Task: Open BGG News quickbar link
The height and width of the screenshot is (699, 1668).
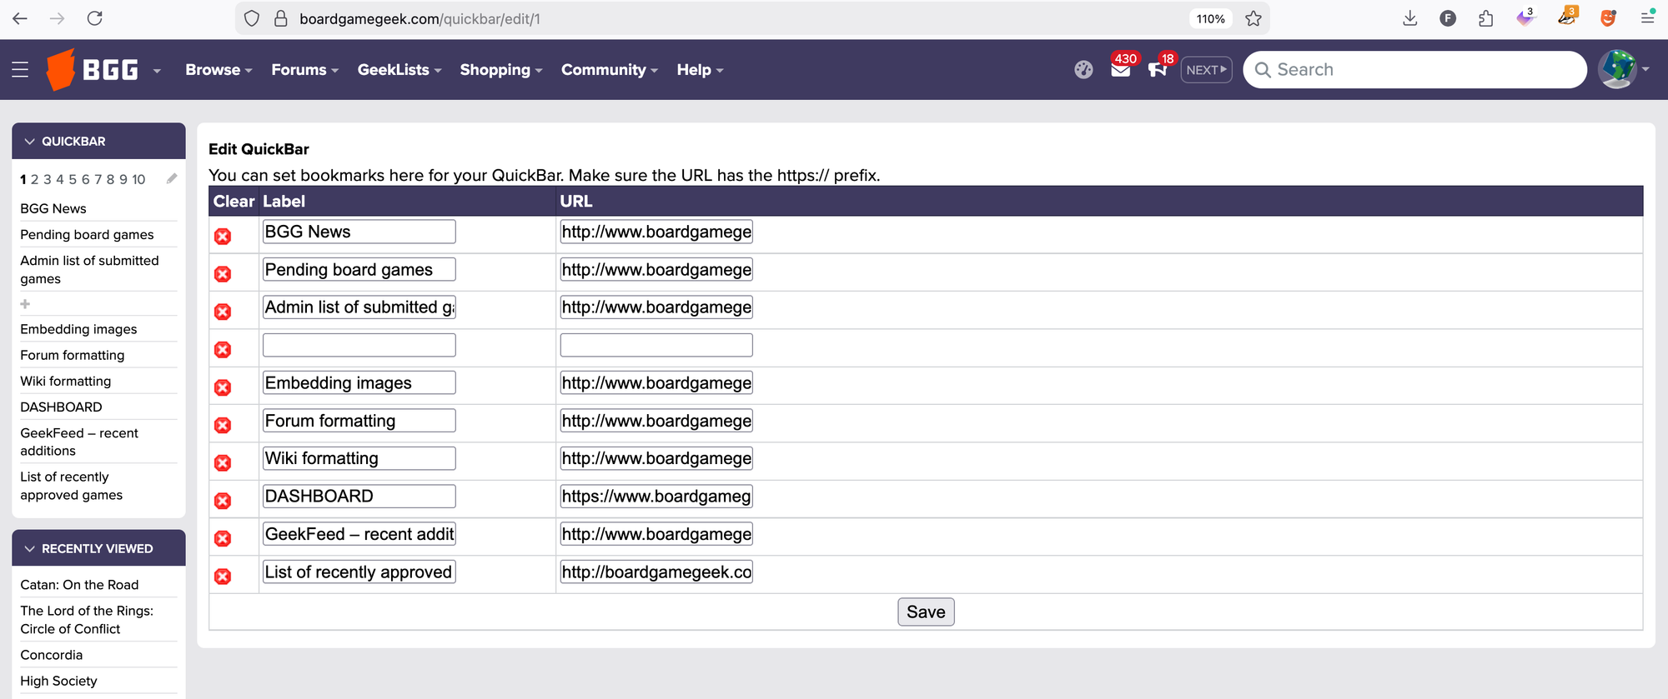Action: point(53,208)
